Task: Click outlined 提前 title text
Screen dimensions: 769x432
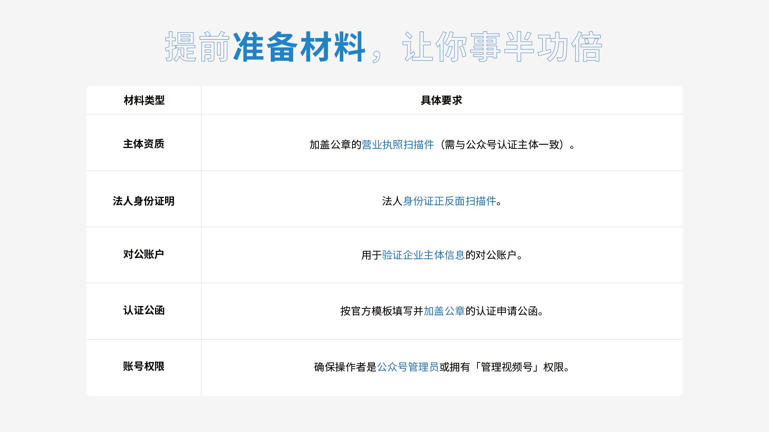Action: pos(197,47)
